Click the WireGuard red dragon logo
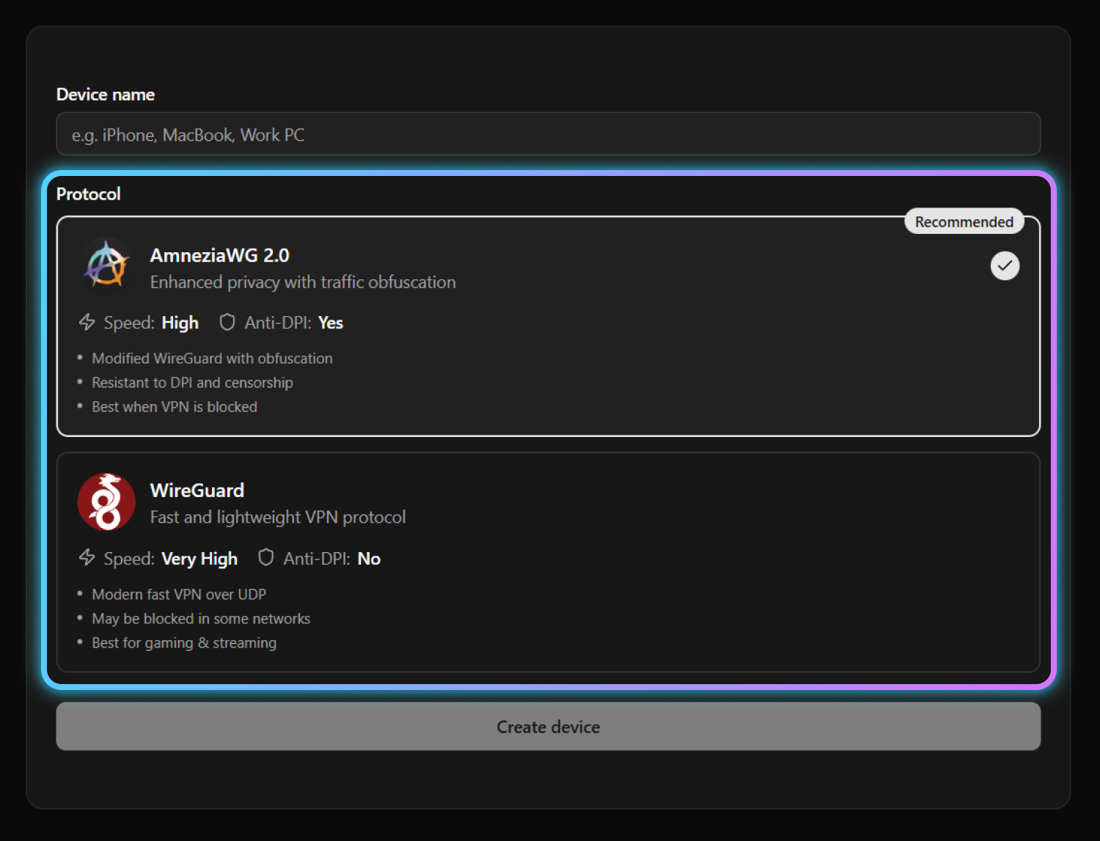 (x=106, y=502)
